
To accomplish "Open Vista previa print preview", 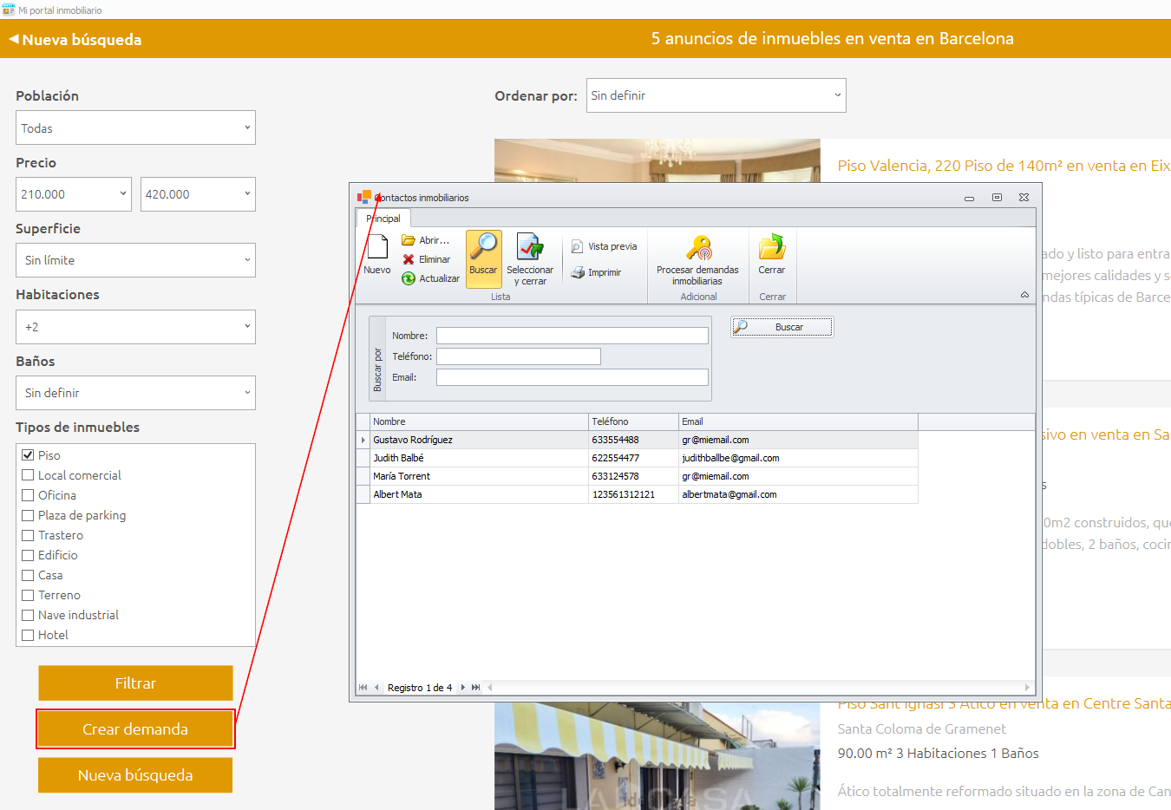I will click(604, 246).
